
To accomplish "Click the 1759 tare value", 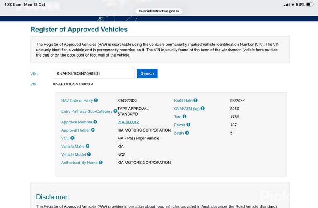I will tap(234, 117).
